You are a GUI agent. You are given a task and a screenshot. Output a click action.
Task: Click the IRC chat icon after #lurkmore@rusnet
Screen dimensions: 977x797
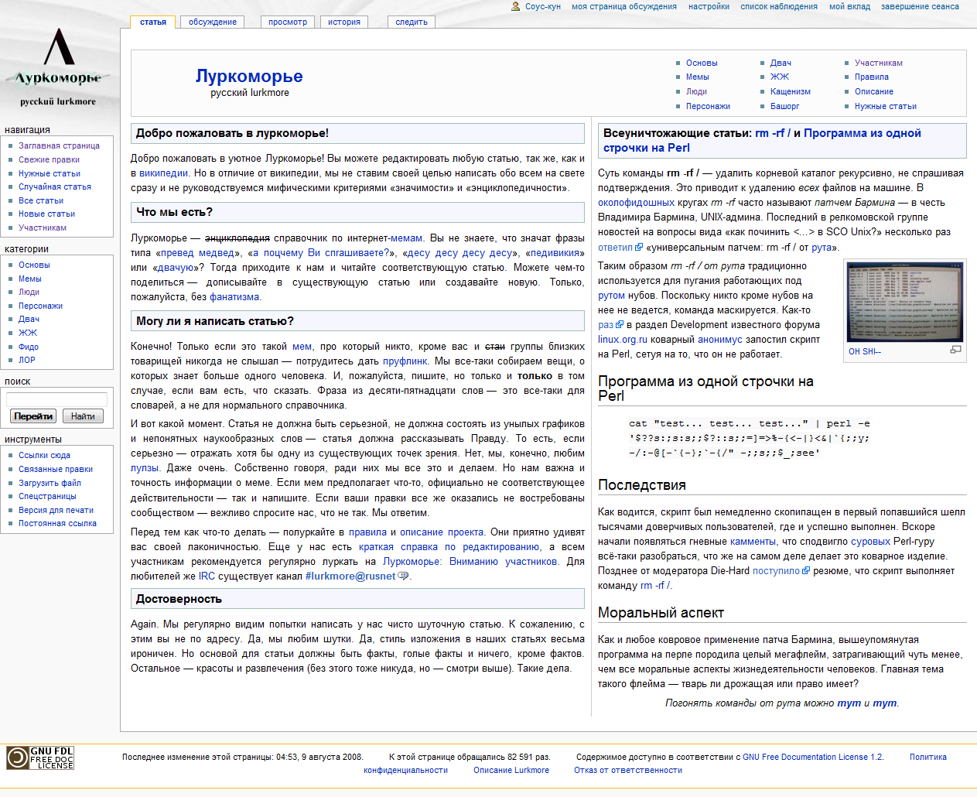pyautogui.click(x=403, y=576)
